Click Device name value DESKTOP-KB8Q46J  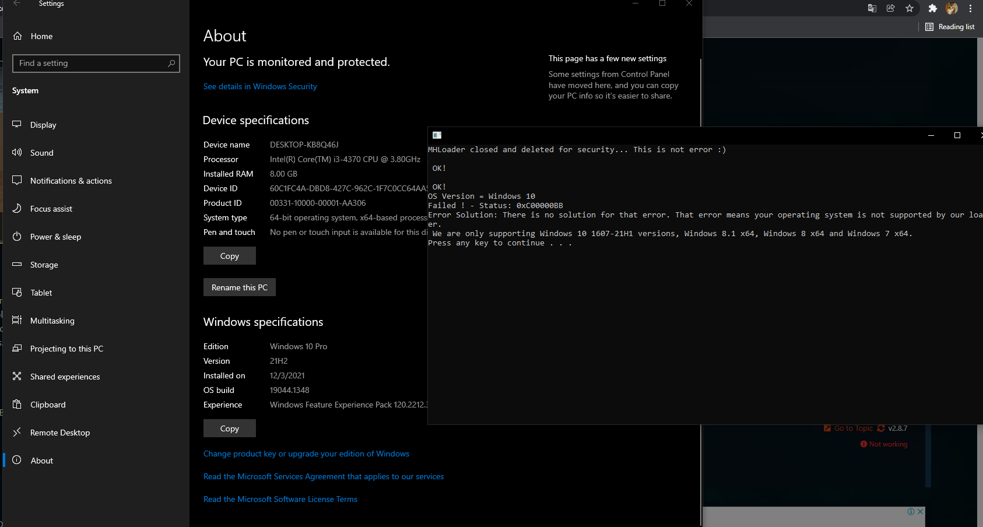tap(304, 145)
